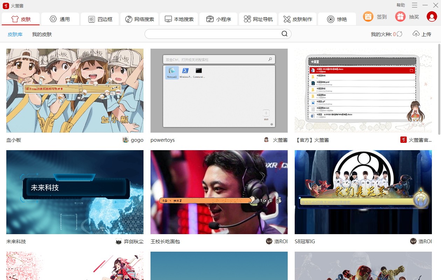Viewport: 441px width, 280px height.
Task: Click 弈剑秋尘 author avatar icon
Action: 119,241
